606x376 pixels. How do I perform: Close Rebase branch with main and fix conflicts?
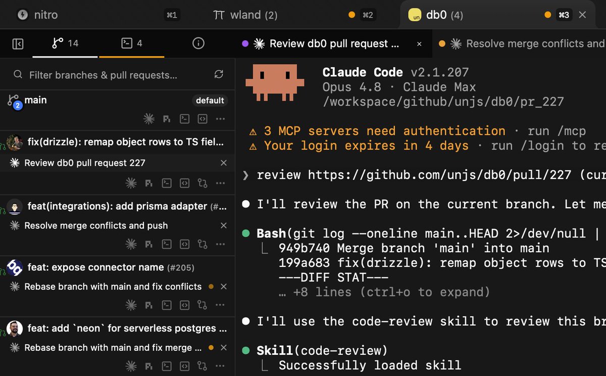point(224,287)
